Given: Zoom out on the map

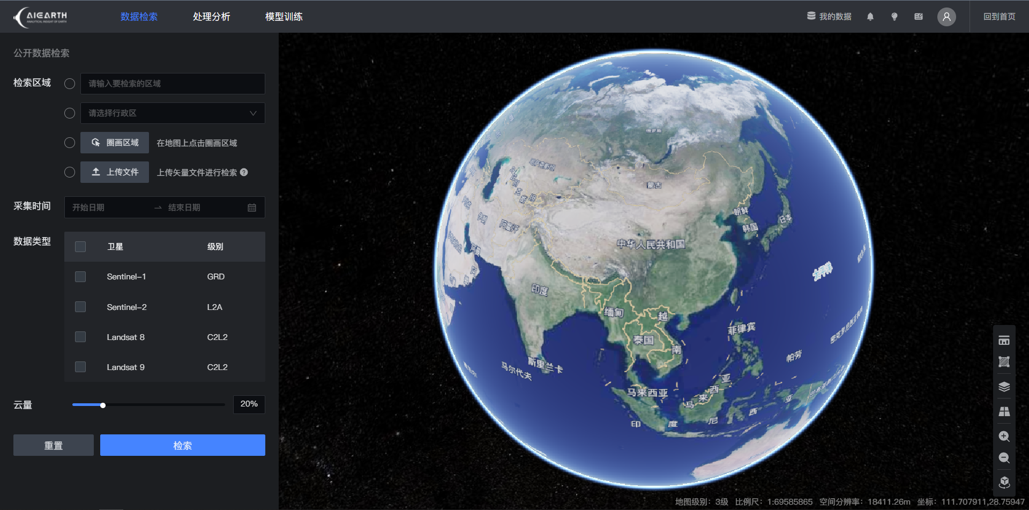Looking at the screenshot, I should (x=1004, y=457).
